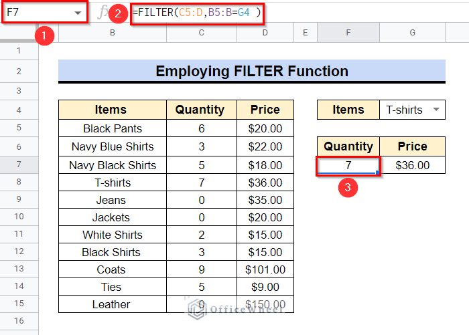Select column D header
The image size is (469, 335).
[265, 33]
